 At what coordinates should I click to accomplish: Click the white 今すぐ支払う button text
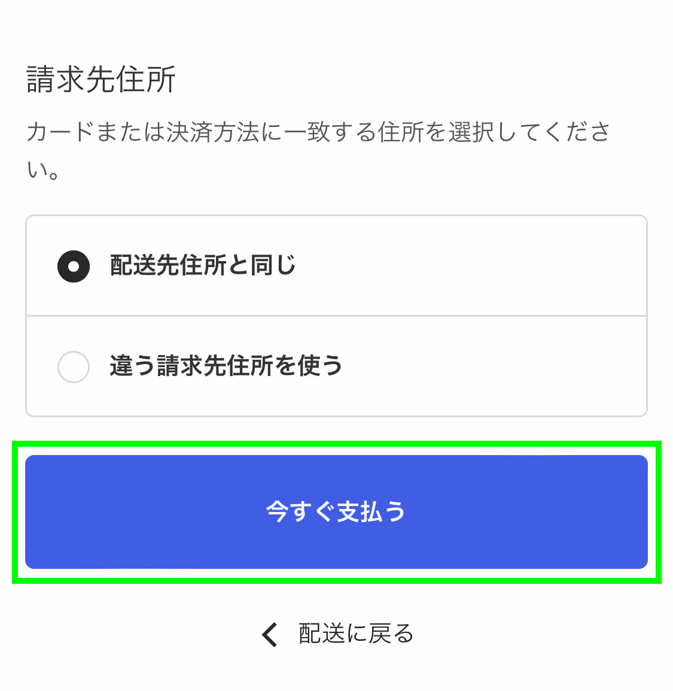click(336, 512)
